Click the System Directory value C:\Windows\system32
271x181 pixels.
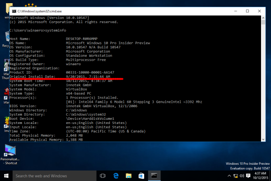tap(86, 114)
